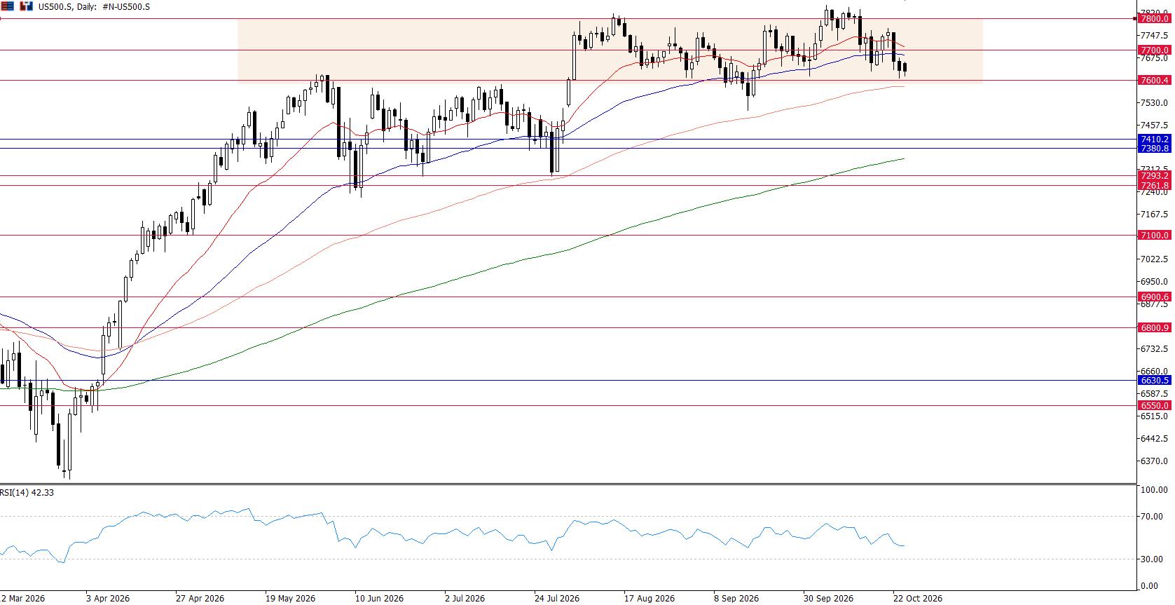Click the blue 6630.5 price level tag
Screen dimensions: 1175x605
click(1154, 381)
